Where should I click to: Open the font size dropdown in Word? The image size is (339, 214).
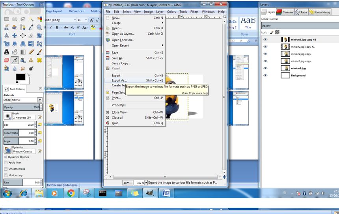(x=86, y=20)
